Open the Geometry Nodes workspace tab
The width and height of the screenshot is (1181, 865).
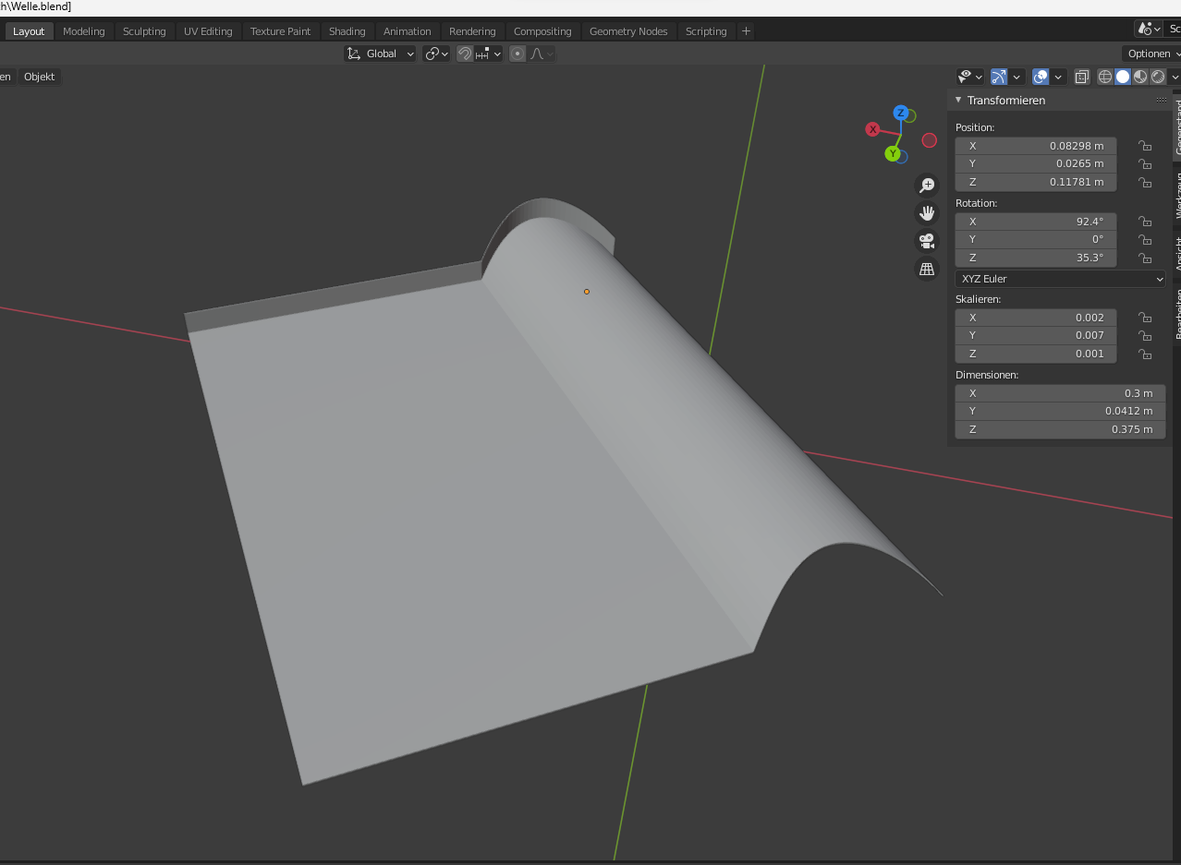[x=628, y=31]
